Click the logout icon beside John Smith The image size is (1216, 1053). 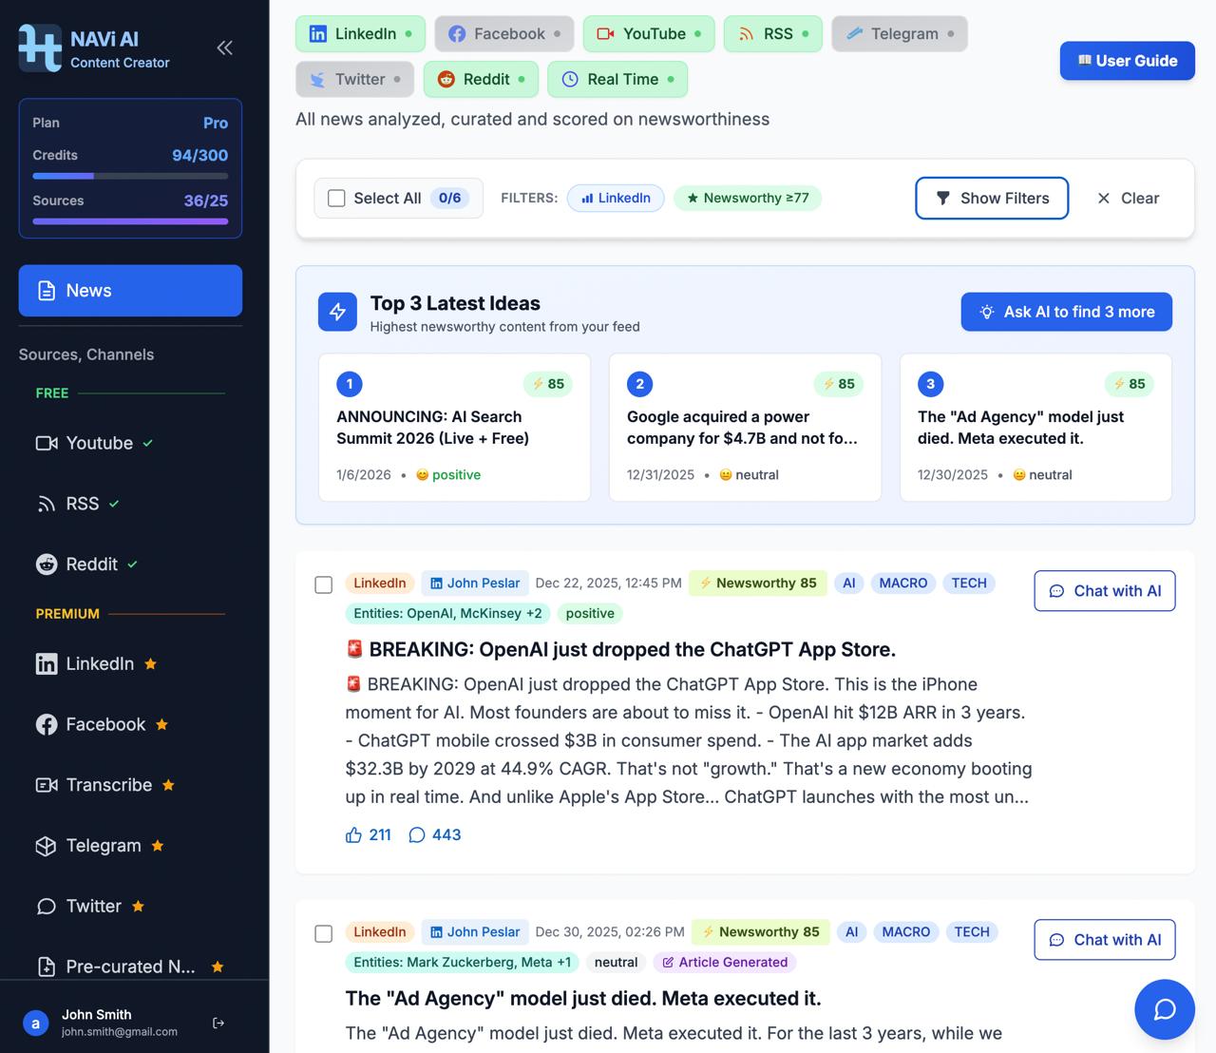[x=218, y=1023]
